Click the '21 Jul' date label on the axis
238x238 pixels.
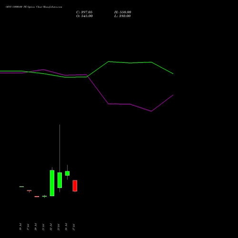click(x=43, y=227)
